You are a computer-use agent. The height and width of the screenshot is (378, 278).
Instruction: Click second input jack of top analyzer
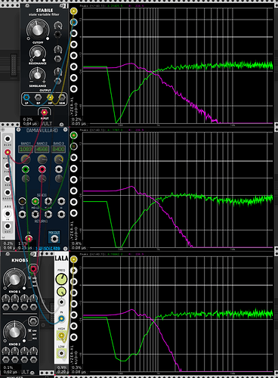tap(74, 22)
